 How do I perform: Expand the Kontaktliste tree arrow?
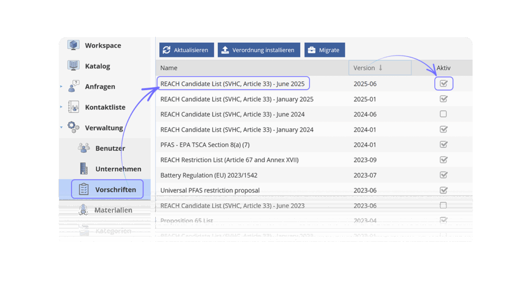61,107
